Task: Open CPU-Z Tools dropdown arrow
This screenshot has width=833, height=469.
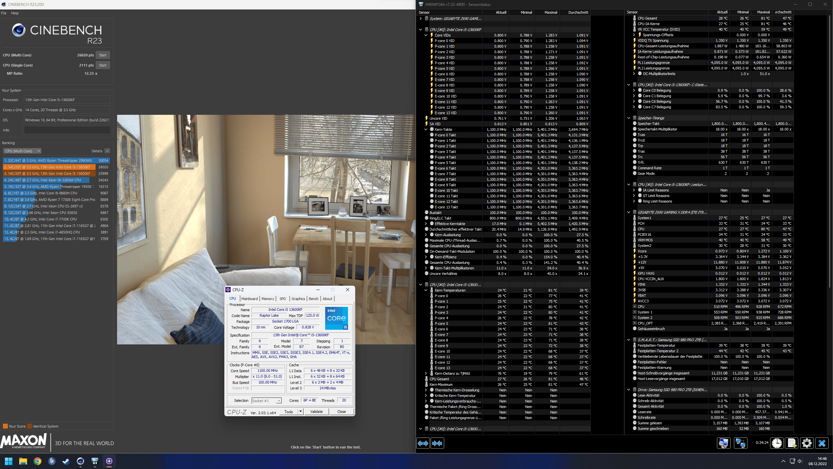Action: click(300, 412)
